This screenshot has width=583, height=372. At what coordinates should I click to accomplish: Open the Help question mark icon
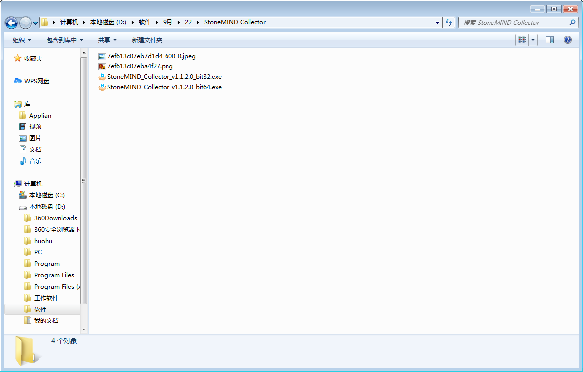(568, 40)
